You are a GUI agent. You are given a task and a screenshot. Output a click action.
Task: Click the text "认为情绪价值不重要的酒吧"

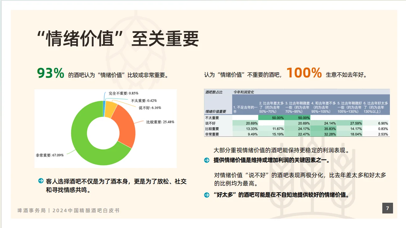point(243,75)
